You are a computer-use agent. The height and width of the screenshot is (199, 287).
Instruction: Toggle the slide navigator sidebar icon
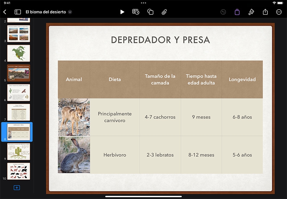[18, 12]
